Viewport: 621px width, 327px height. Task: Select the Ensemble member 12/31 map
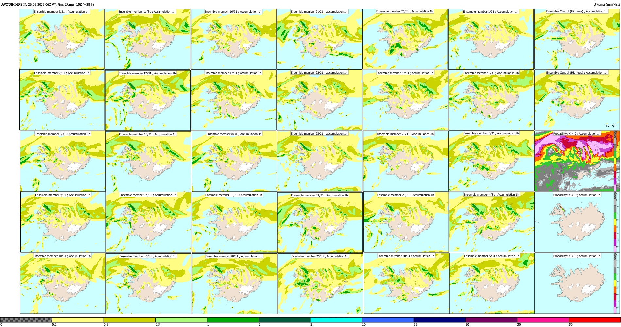click(148, 100)
